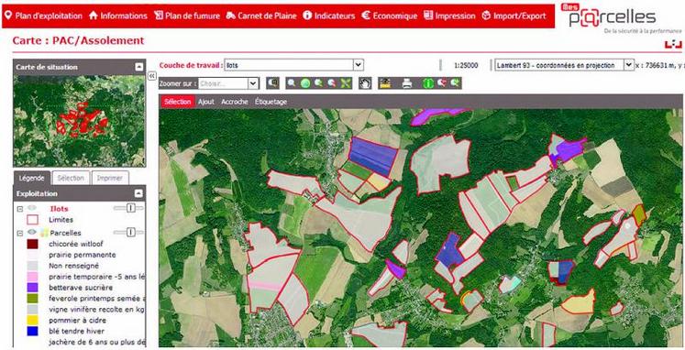Switch to the Sélection tab in left panel

[x=71, y=178]
